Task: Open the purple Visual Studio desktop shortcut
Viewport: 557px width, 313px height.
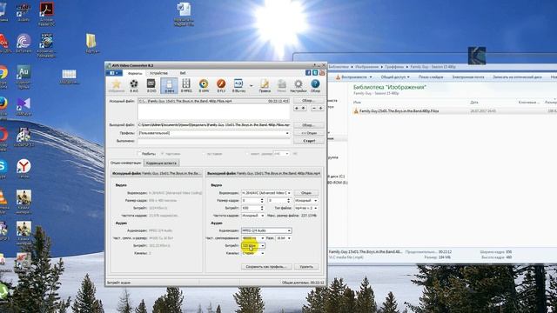Action: pos(23,106)
